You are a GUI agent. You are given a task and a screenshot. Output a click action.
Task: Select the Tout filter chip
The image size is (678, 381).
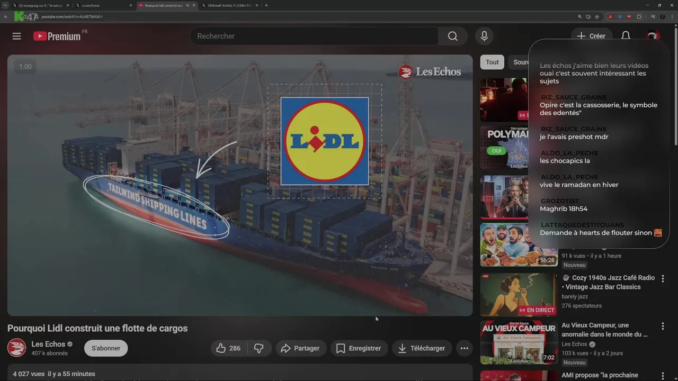pos(492,62)
